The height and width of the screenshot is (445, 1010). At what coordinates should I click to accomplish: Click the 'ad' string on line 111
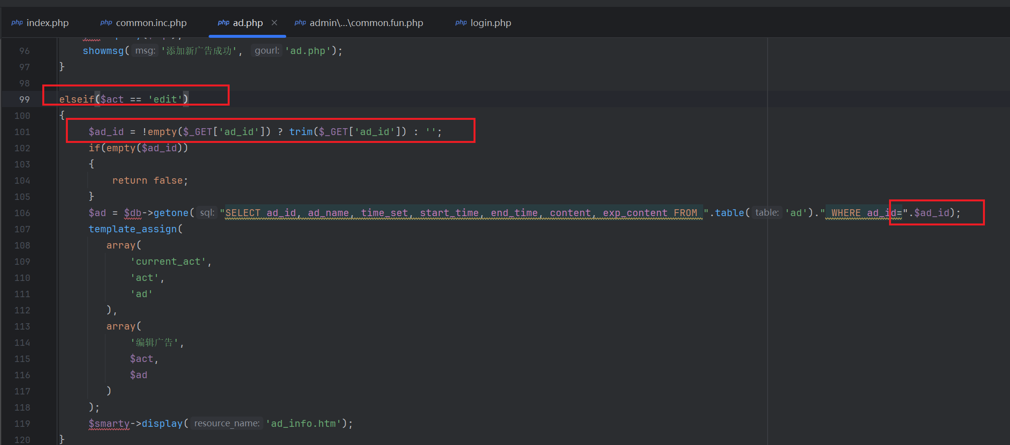142,294
